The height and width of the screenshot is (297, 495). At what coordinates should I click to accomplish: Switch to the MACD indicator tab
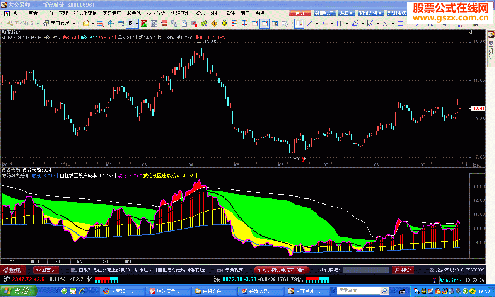pos(82,261)
